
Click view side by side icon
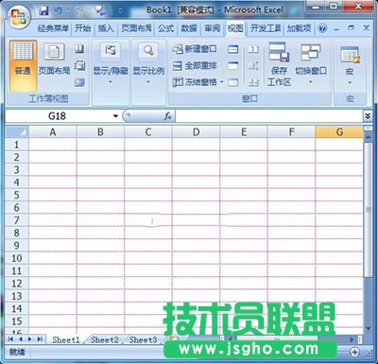pyautogui.click(x=253, y=49)
